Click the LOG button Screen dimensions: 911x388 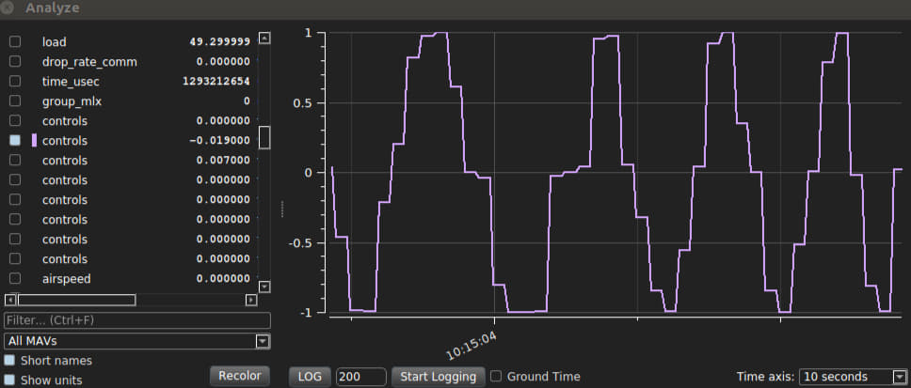[310, 377]
